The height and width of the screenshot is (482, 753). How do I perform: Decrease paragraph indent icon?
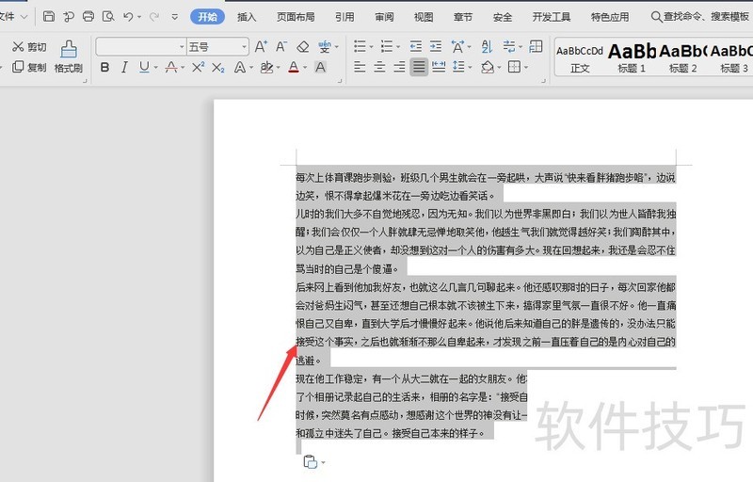coord(415,46)
